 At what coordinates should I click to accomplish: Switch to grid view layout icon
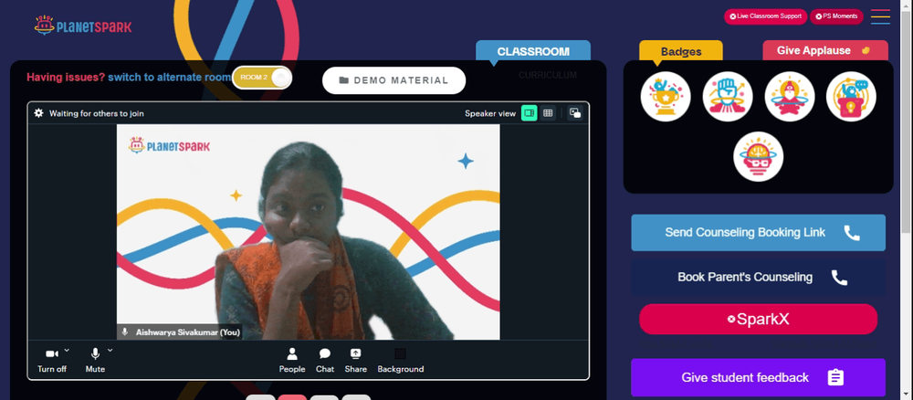point(548,113)
